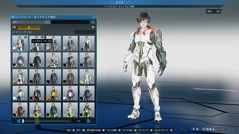Choose the brown suit thumbnail
This screenshot has height=134, width=239.
(x=70, y=77)
